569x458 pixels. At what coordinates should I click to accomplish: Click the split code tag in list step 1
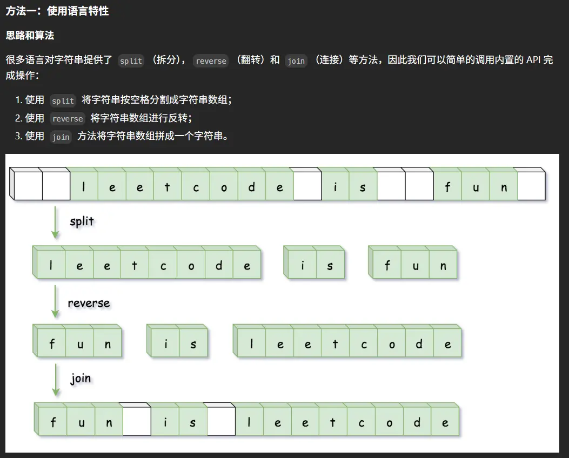[x=63, y=100]
